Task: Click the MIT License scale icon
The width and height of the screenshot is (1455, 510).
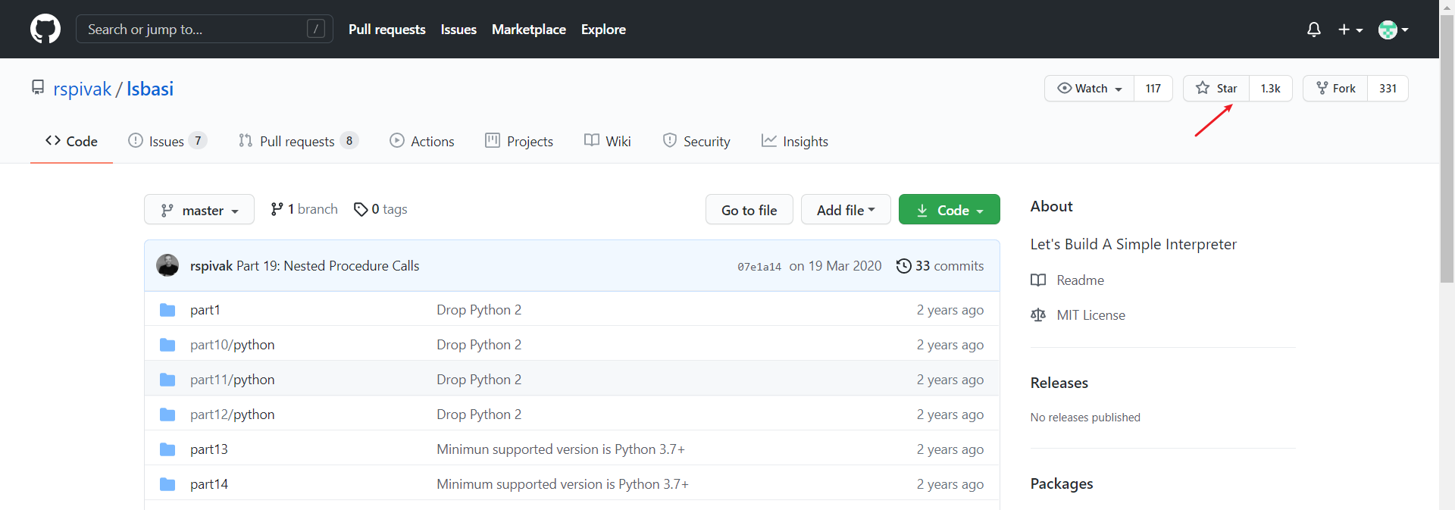Action: pyautogui.click(x=1038, y=315)
